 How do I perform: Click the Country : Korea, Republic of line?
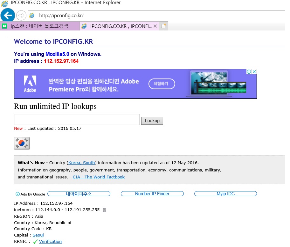pyautogui.click(x=43, y=223)
